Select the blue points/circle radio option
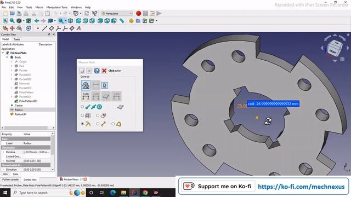Image resolution: width=351 pixels, height=197 pixels. coord(82,107)
